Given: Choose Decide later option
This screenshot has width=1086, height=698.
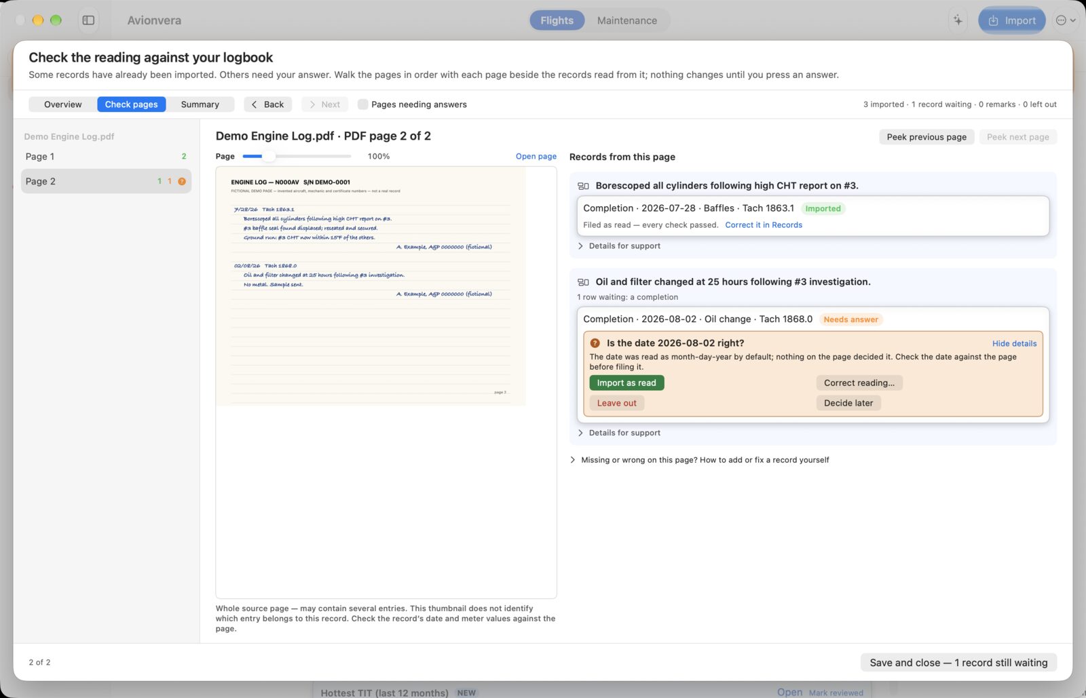Looking at the screenshot, I should (848, 403).
